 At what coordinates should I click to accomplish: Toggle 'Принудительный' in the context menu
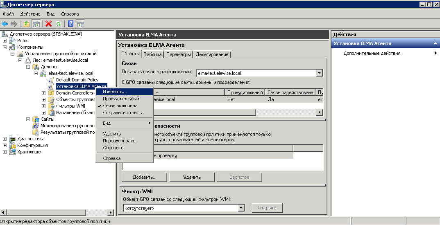tap(121, 99)
